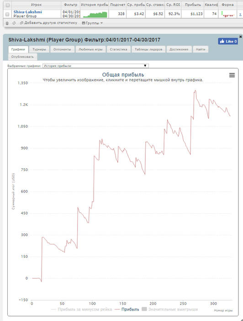Click the Общая прибыль chart title
243x321 pixels.
point(123,75)
